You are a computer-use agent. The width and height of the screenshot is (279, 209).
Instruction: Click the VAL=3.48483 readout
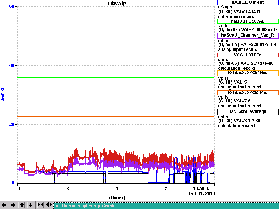pos(247,12)
